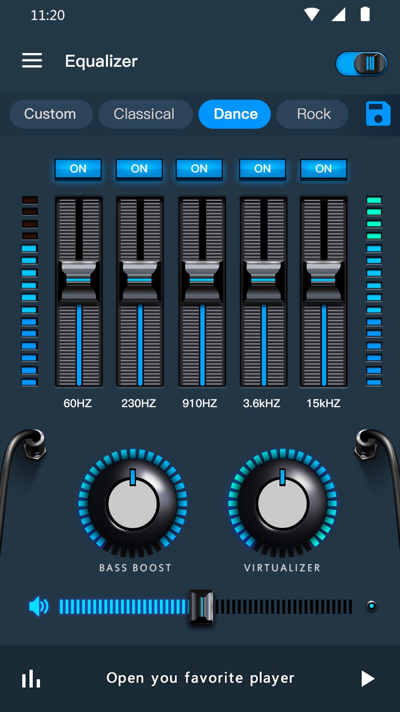
Task: Tap the round dot at volume slider end
Action: 371,606
